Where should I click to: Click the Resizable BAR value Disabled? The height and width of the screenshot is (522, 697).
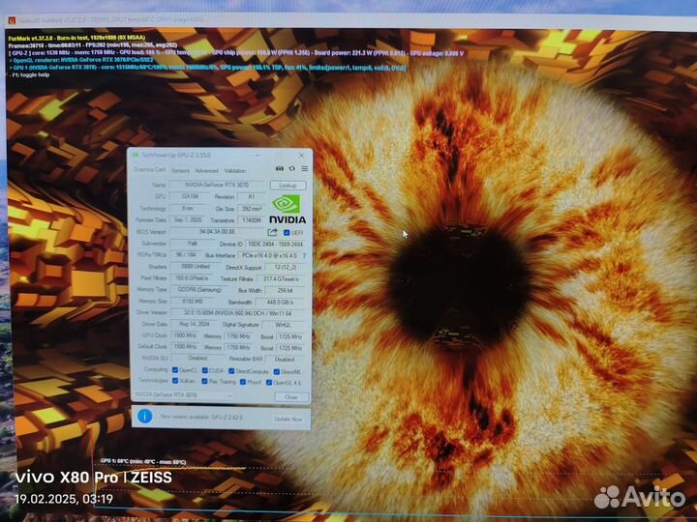point(284,359)
